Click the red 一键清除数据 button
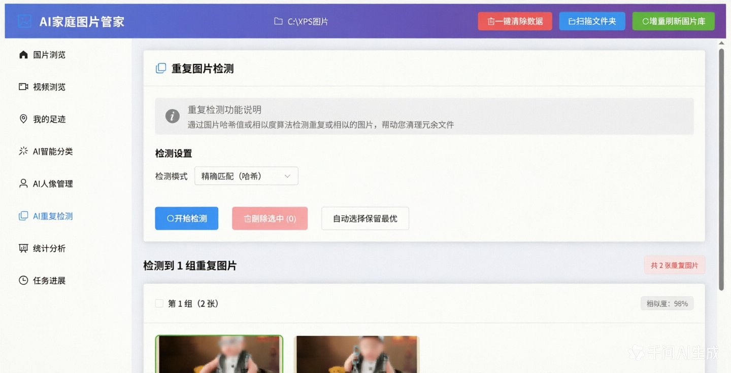Screen dimensions: 731x373 pyautogui.click(x=515, y=21)
